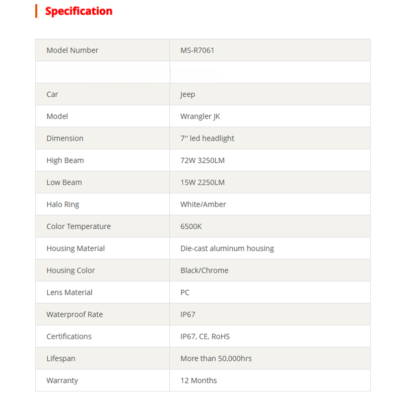The image size is (403, 403).
Task: Select the 12 Months warranty value
Action: (198, 381)
